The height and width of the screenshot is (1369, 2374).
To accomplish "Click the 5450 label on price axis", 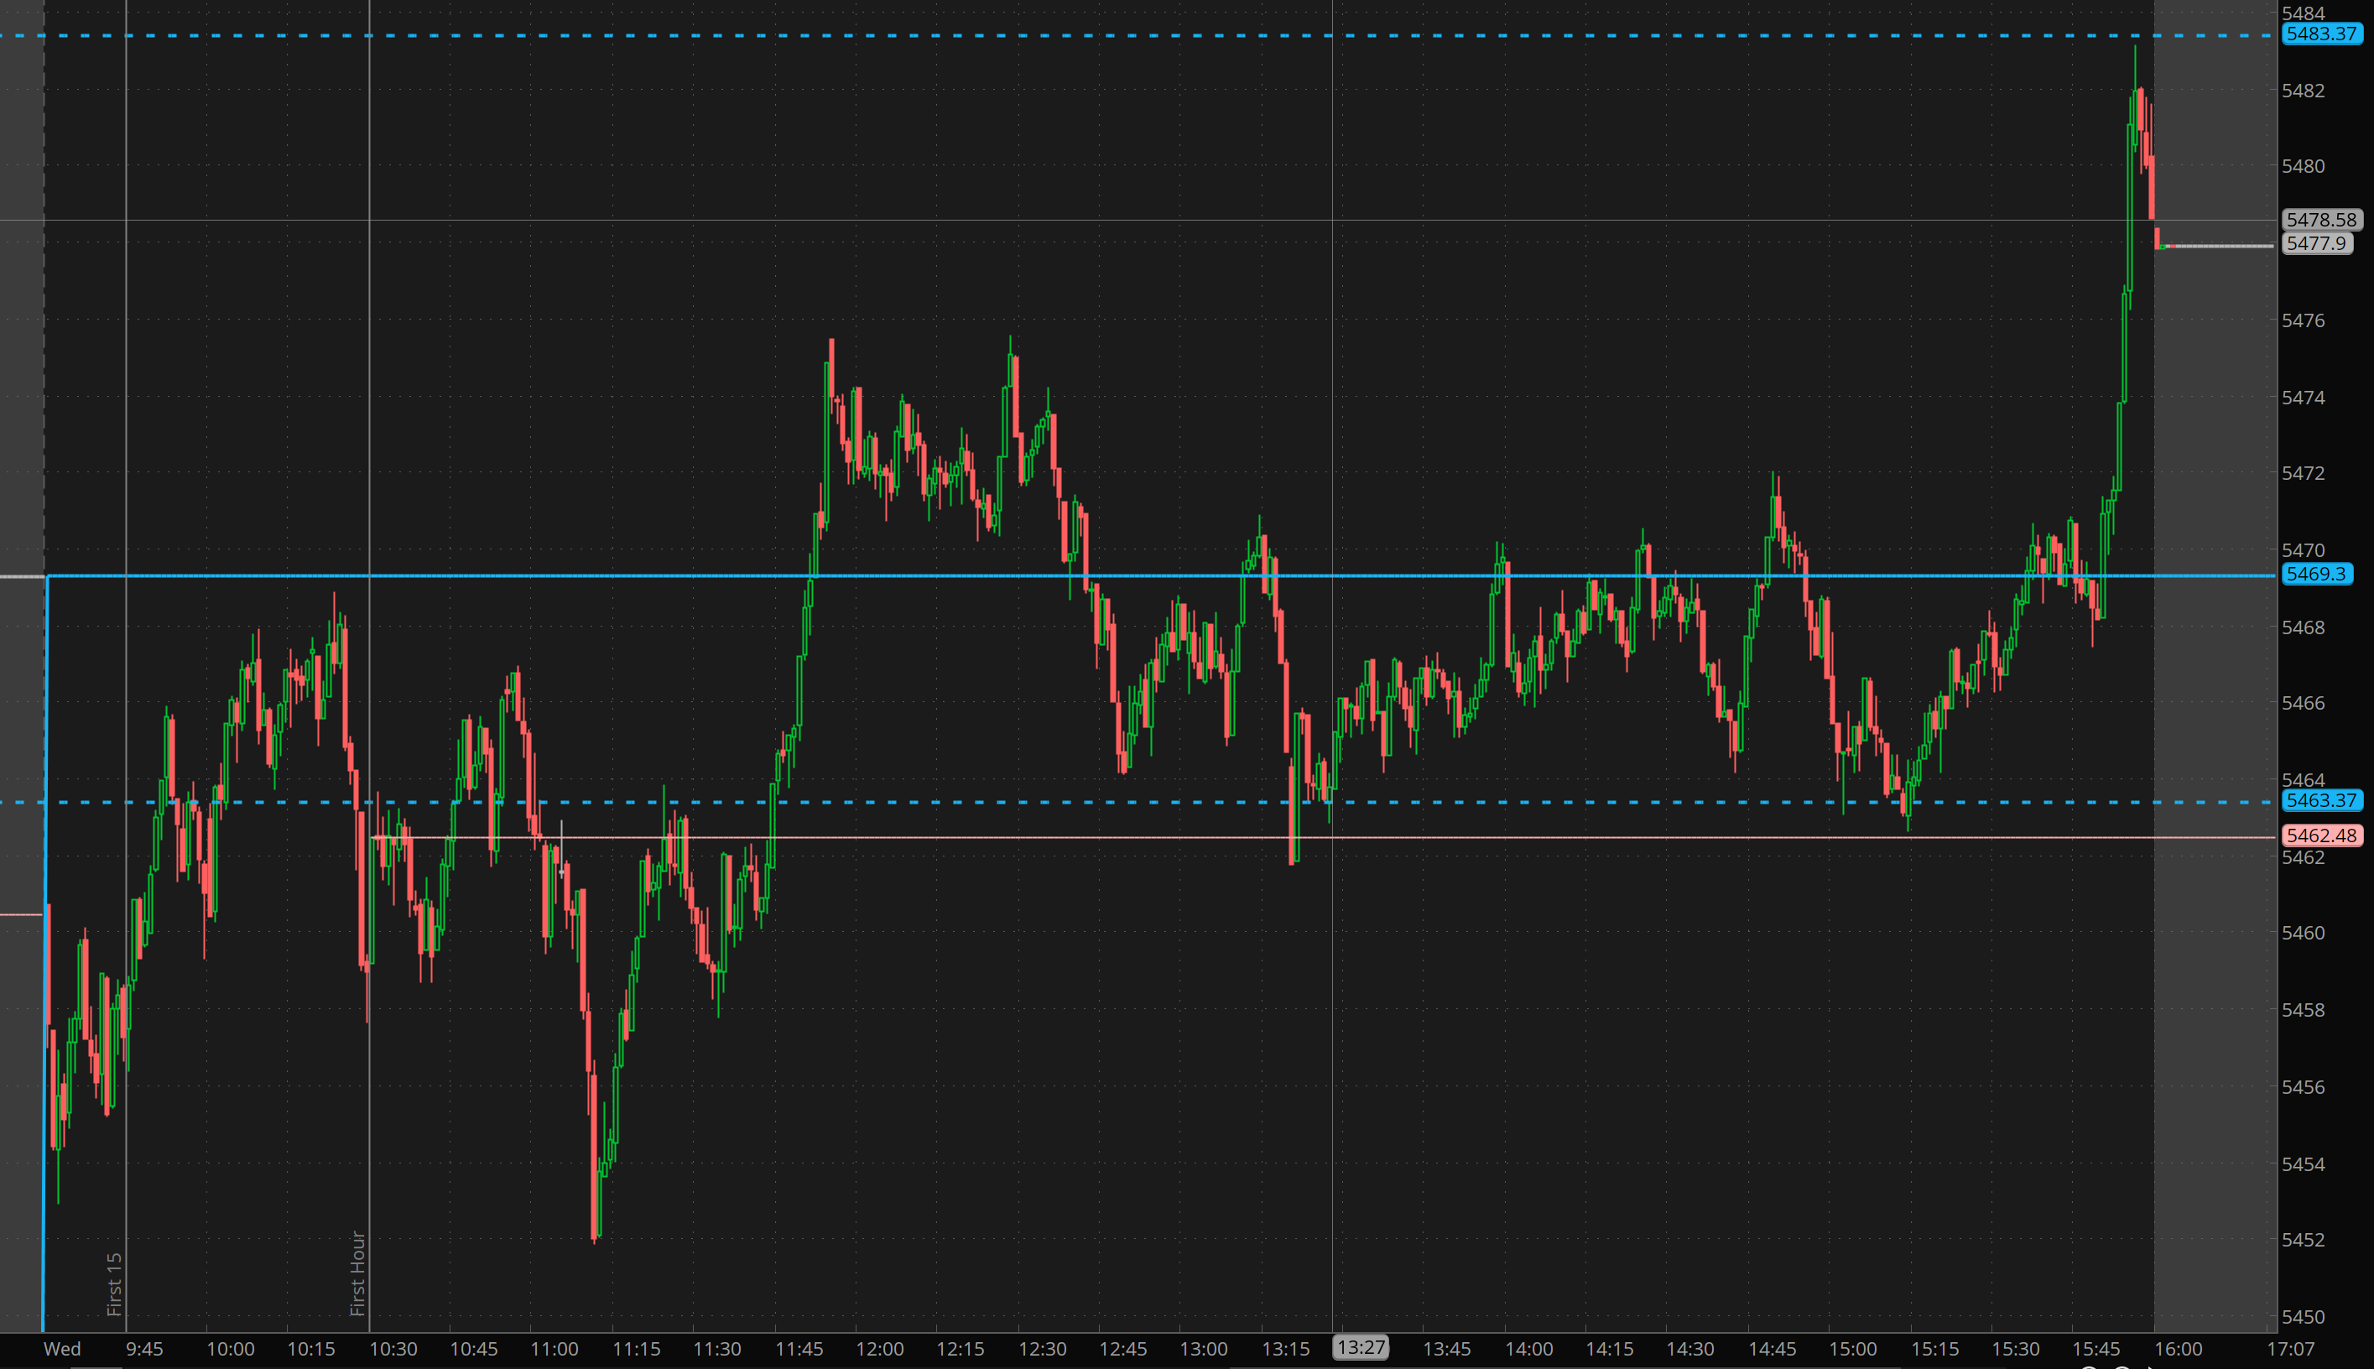I will point(2303,1316).
